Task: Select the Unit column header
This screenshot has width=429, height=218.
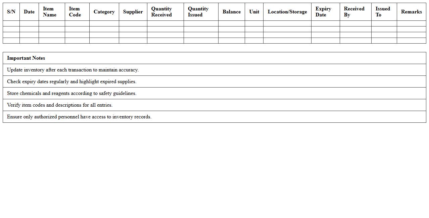Action: coord(254,12)
